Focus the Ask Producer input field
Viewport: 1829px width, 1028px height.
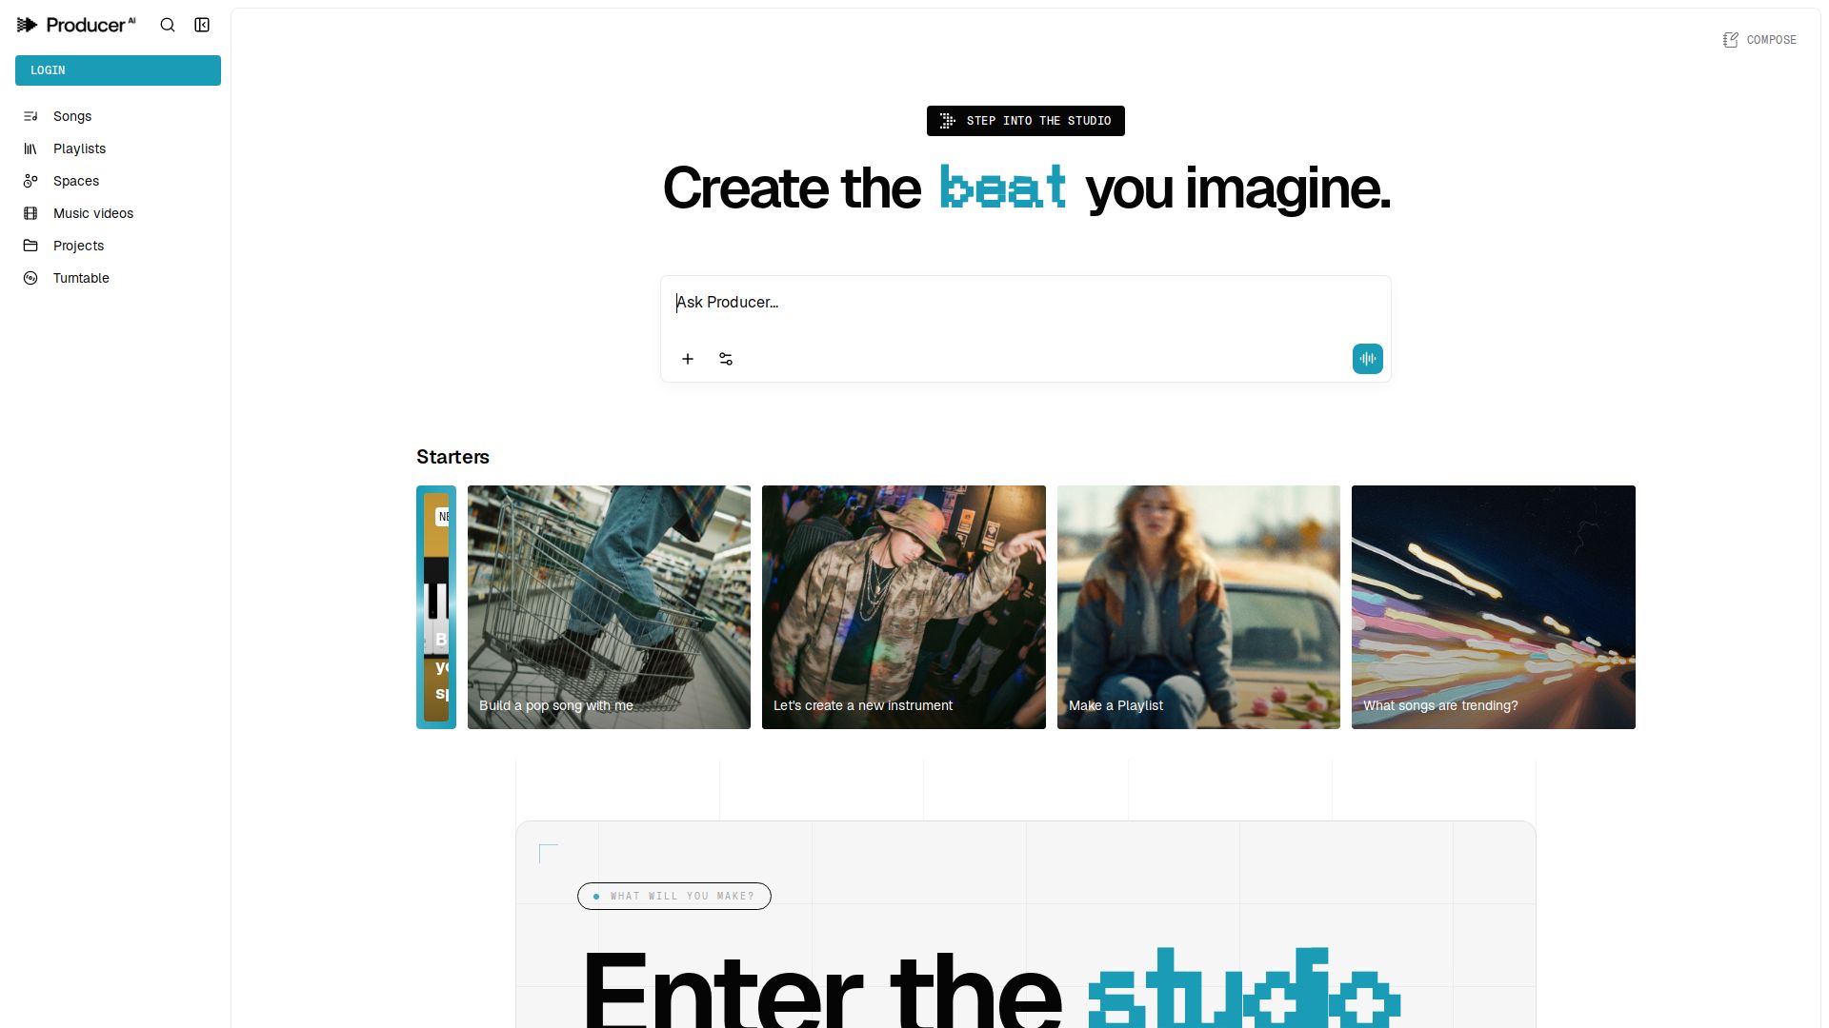point(1026,303)
